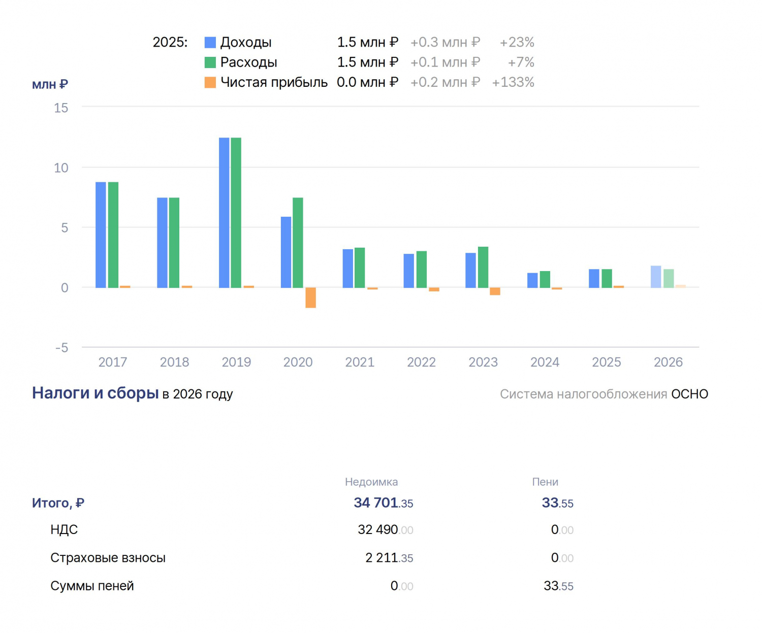Click the 2017 x-axis year label
The image size is (762, 633).
tap(112, 362)
